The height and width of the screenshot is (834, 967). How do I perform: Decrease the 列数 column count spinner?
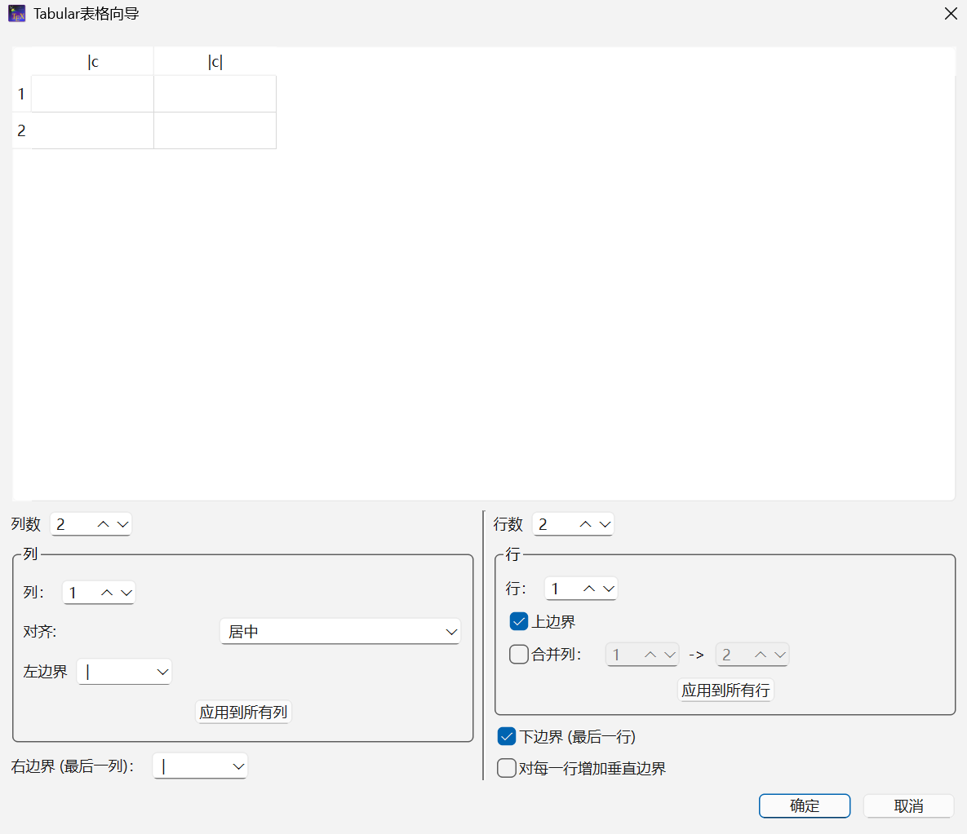click(122, 524)
